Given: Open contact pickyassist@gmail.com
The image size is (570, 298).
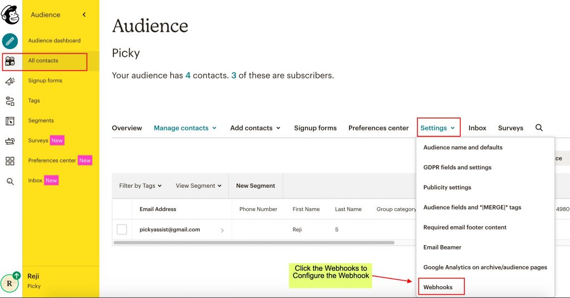Looking at the screenshot, I should click(170, 229).
